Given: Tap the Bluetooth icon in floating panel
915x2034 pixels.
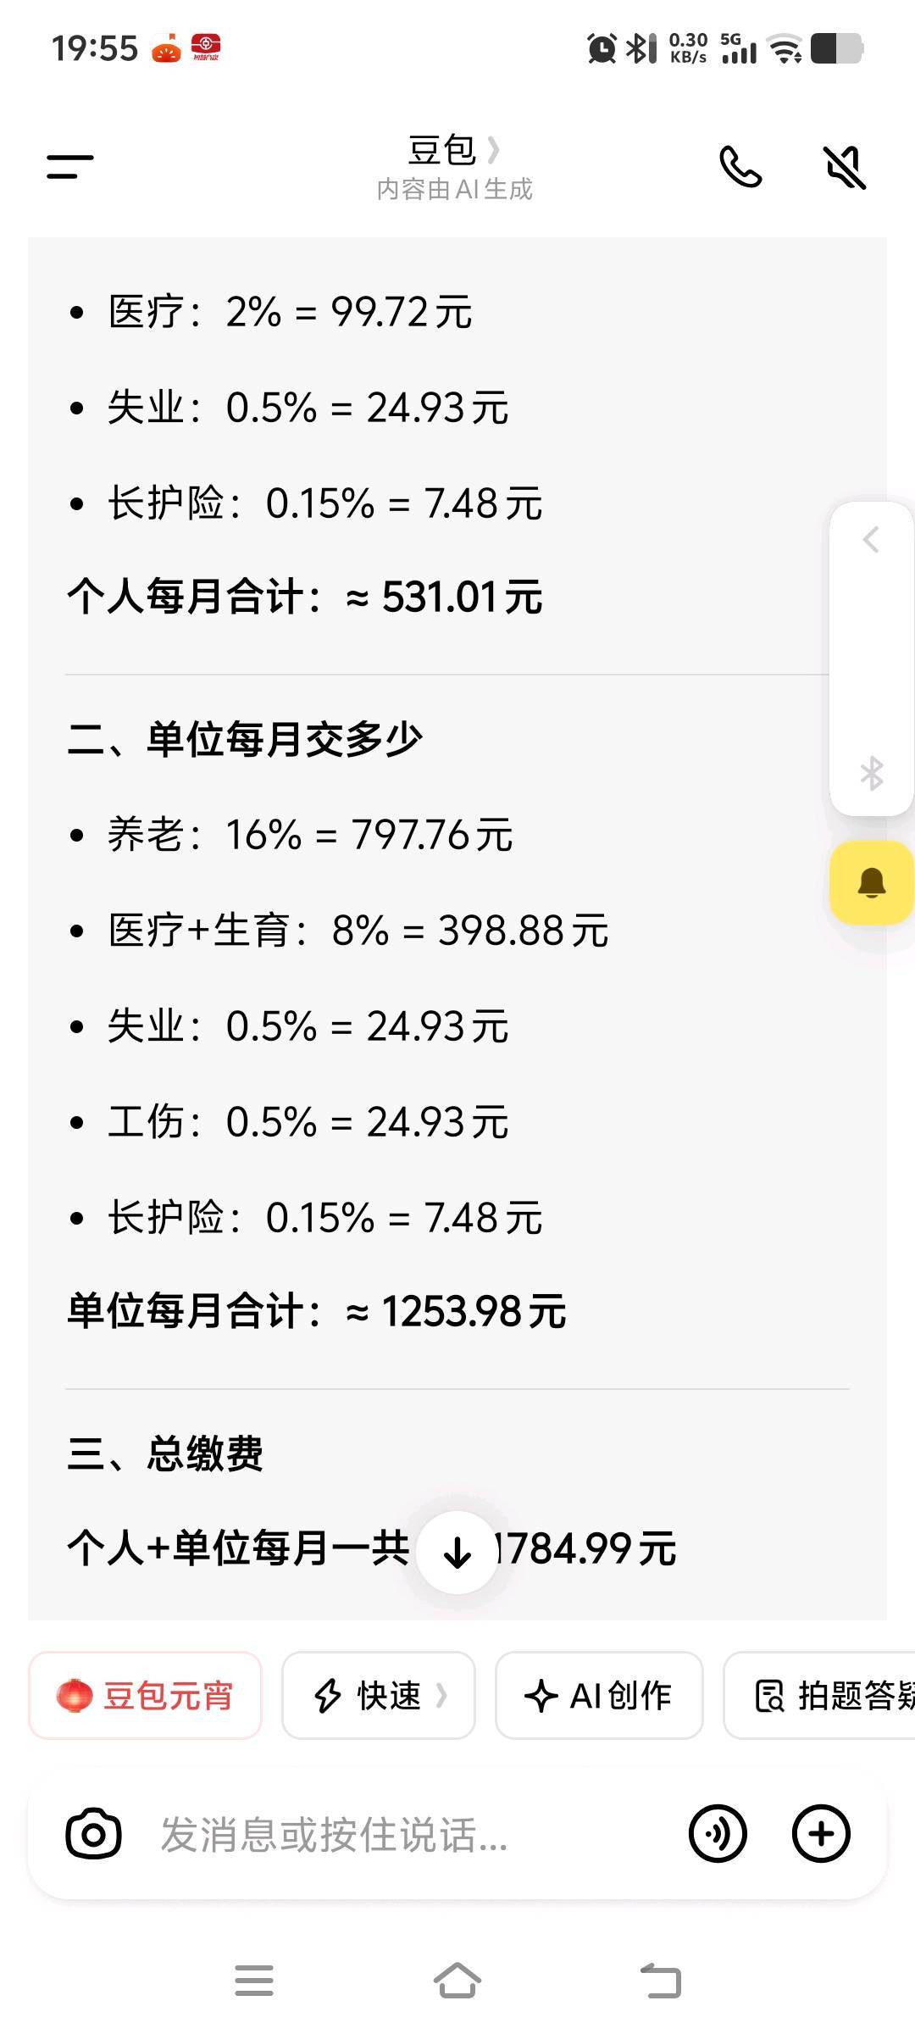Looking at the screenshot, I should tap(871, 773).
